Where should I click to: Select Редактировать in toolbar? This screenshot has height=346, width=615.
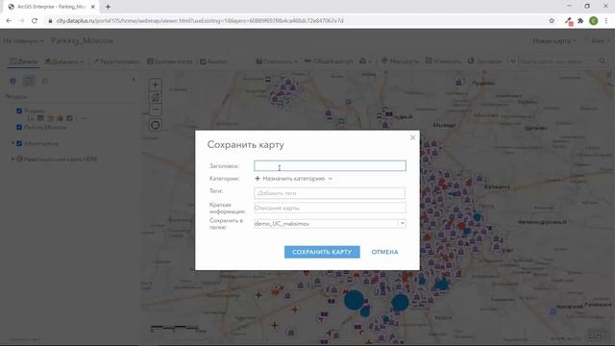(116, 62)
